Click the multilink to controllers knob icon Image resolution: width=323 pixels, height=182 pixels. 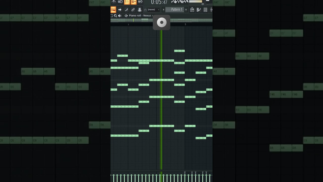tap(140, 10)
